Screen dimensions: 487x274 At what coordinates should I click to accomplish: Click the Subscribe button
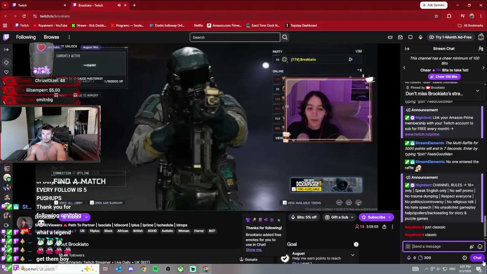[376, 217]
